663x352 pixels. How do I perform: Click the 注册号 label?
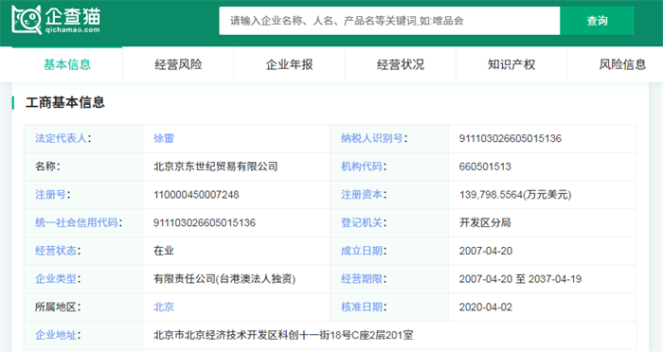pos(52,195)
